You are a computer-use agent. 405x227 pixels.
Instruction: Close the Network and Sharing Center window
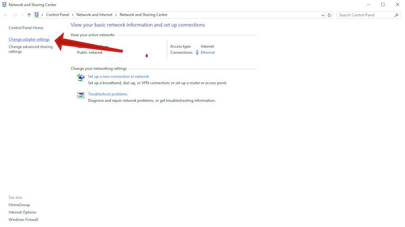point(397,5)
